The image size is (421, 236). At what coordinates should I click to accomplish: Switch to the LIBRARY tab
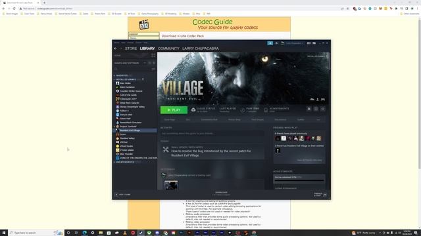click(147, 49)
